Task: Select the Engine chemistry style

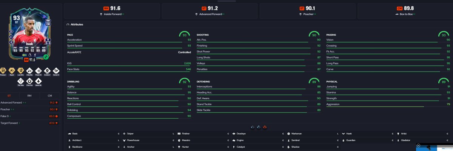Action: 258,140
